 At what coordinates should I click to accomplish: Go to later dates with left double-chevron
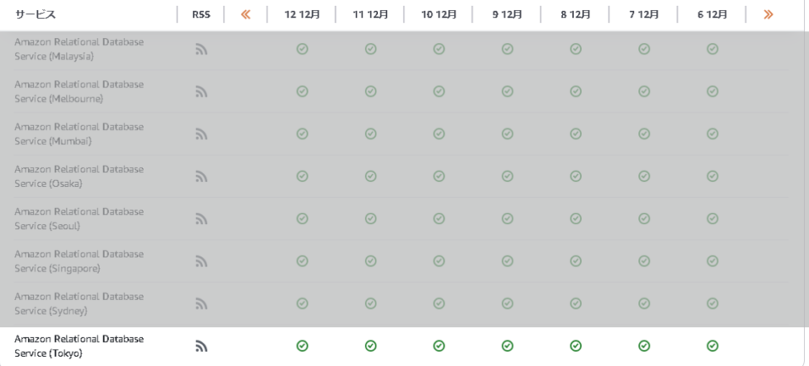point(246,15)
